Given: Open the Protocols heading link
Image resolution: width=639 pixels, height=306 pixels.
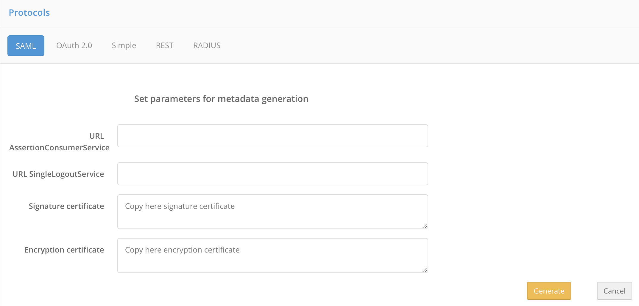Looking at the screenshot, I should (x=29, y=13).
